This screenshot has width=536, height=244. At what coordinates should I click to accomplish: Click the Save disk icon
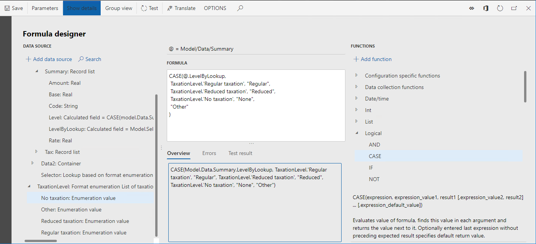point(7,8)
